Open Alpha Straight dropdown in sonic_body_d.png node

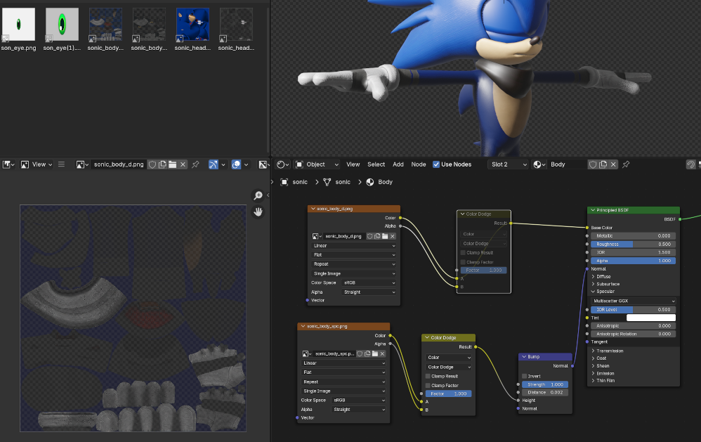(x=369, y=292)
